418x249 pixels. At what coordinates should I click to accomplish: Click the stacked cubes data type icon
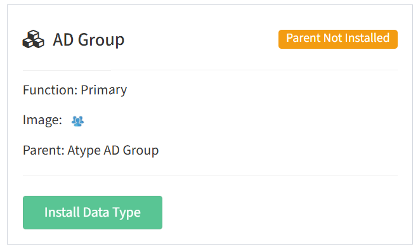pyautogui.click(x=34, y=39)
